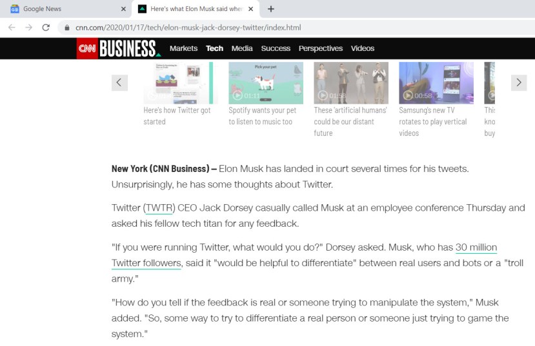The image size is (535, 346).
Task: Close the Google News tab
Action: tap(124, 9)
